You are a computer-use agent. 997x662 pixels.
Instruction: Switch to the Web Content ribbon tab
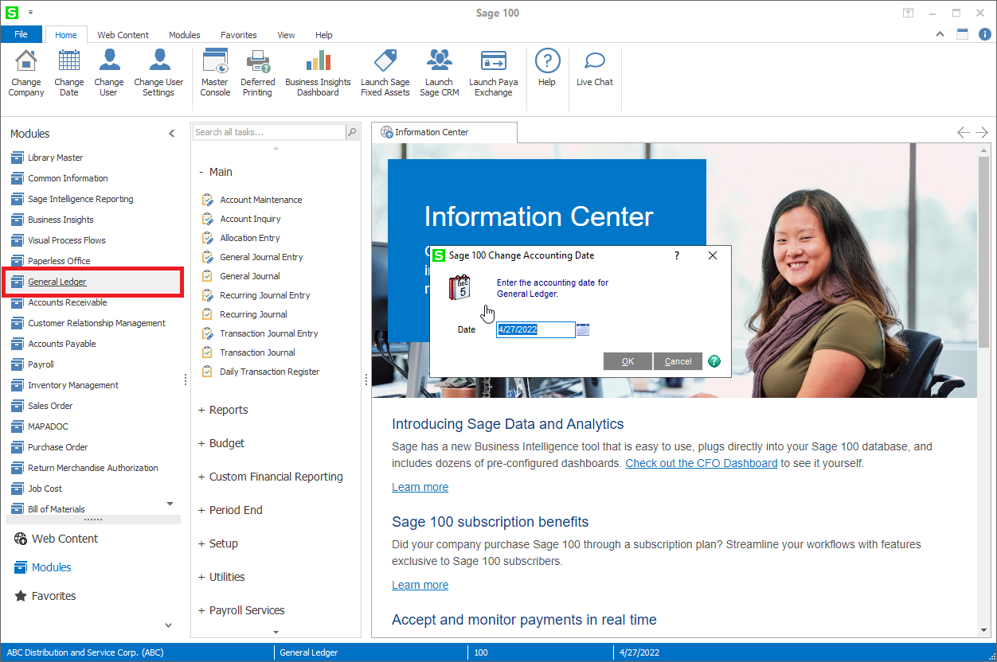click(x=123, y=35)
